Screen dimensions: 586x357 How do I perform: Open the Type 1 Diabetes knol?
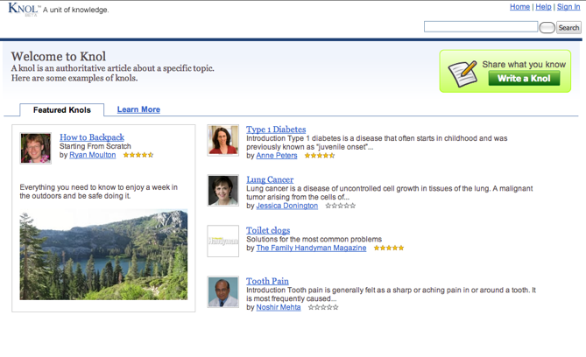[x=276, y=129]
